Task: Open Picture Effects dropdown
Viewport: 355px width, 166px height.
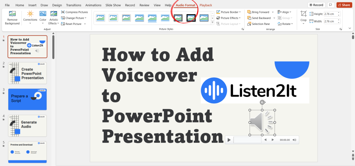Action: (228, 18)
